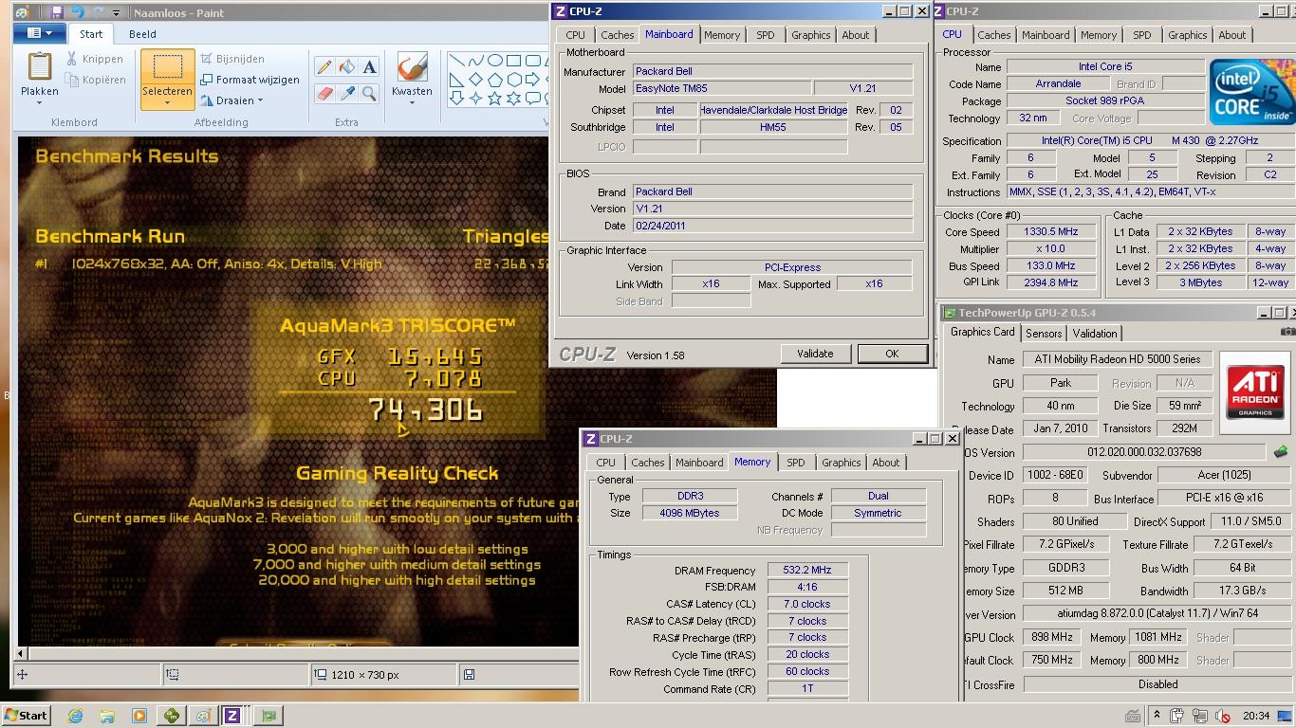
Task: Show hidden tray icons arrow
Action: 1157,716
